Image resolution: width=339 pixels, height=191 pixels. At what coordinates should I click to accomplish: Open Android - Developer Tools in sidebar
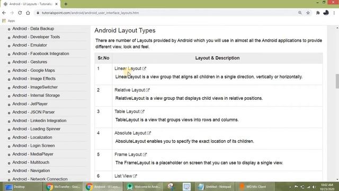(36, 37)
